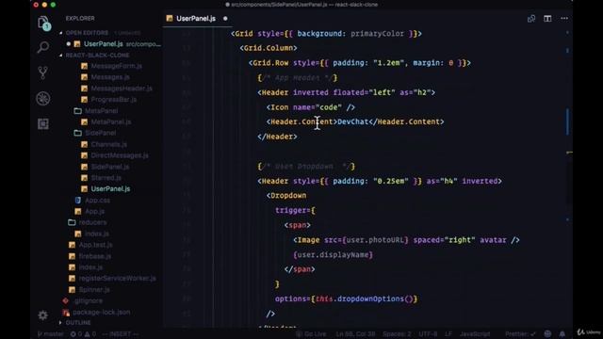Screen dimensions: 603x339
Task: Click the Ln/Col cursor position indicator
Action: [355, 334]
